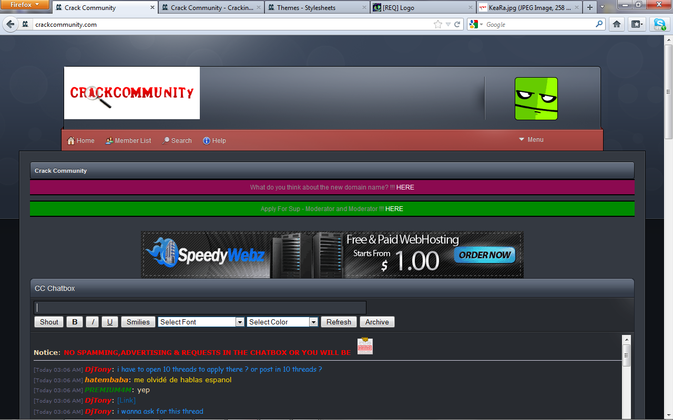Close the active 'Crack Community' tab

(152, 8)
